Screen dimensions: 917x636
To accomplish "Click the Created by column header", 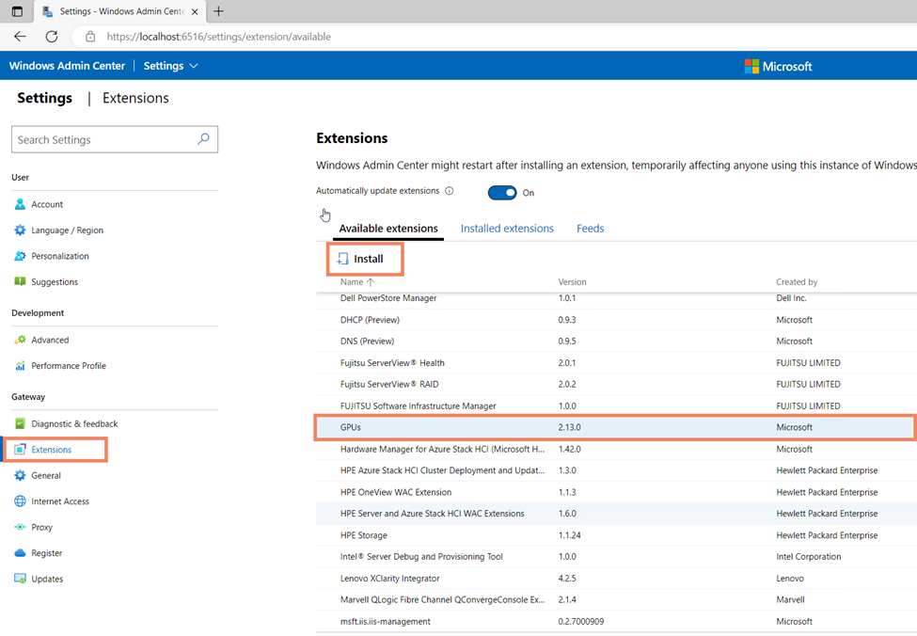I will tap(797, 282).
